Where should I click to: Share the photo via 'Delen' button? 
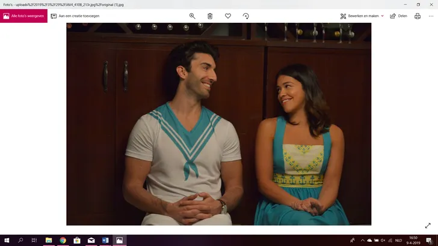pos(399,16)
